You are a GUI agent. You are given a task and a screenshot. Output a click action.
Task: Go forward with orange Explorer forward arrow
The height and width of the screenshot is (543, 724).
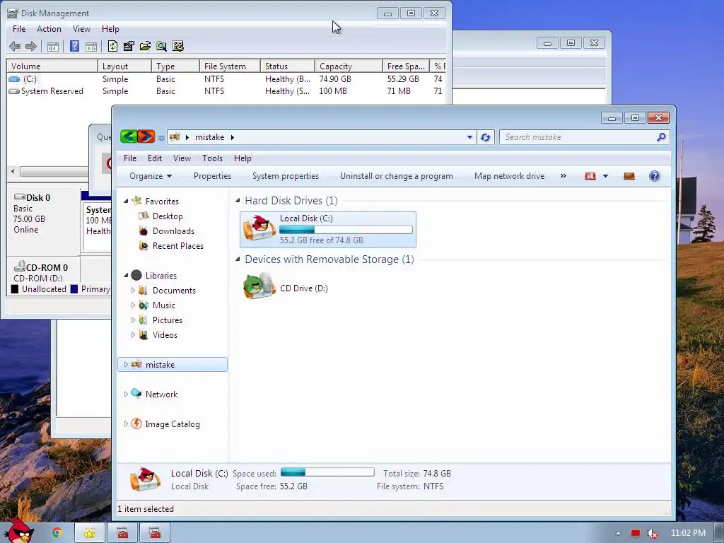tap(146, 136)
